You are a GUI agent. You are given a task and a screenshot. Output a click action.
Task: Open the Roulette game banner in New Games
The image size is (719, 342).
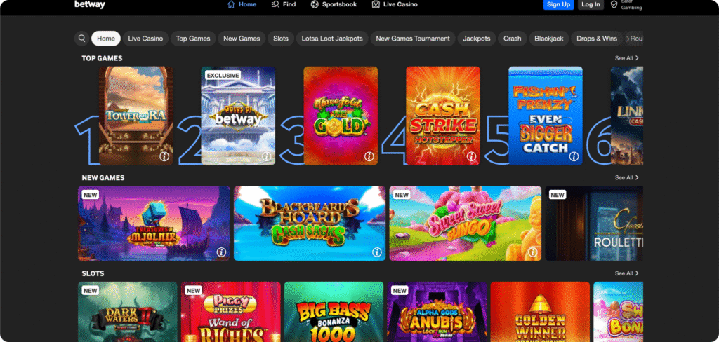(x=594, y=224)
